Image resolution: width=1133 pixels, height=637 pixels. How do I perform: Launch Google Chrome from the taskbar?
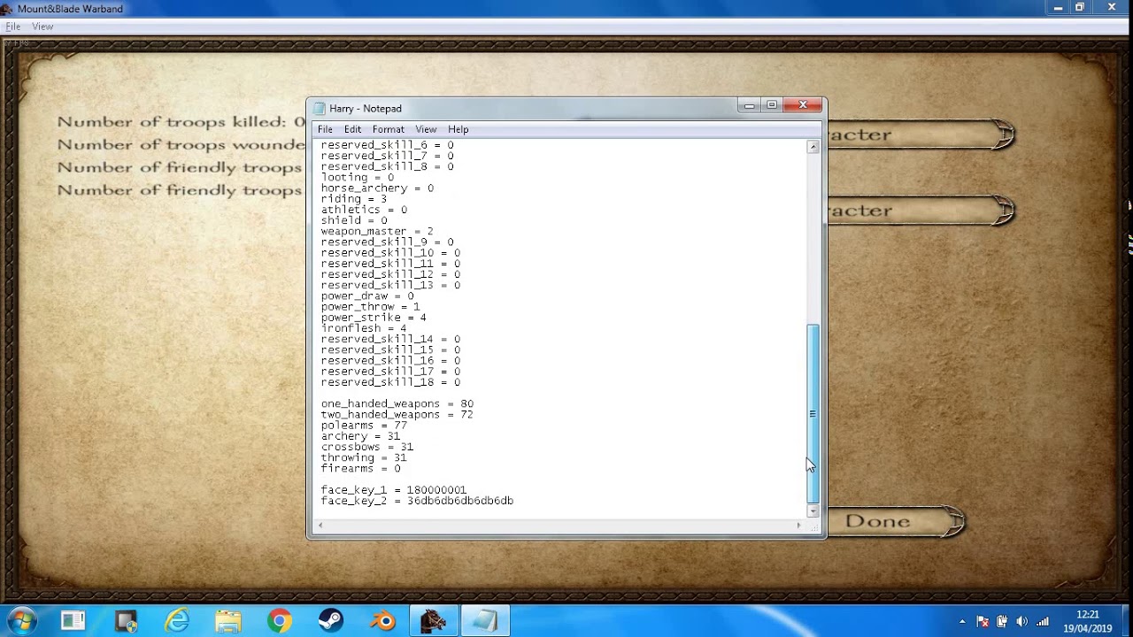click(280, 621)
